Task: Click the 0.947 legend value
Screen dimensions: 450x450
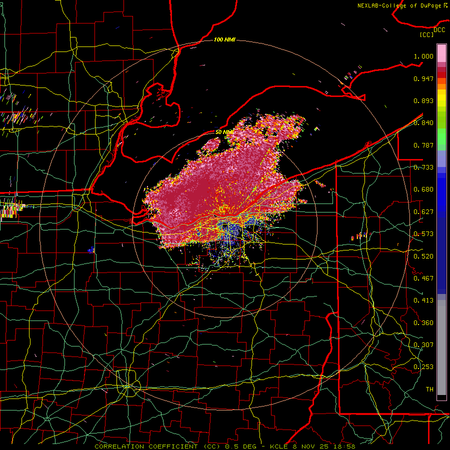Action: (x=423, y=78)
